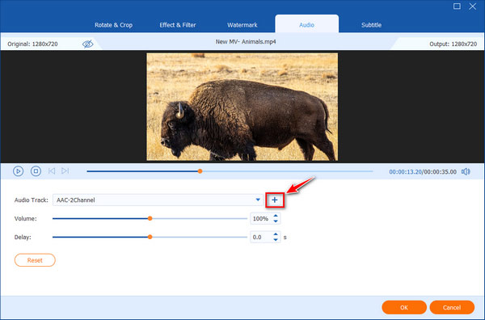Jump to previous frame button
Screen dimensions: 485x320
52,171
